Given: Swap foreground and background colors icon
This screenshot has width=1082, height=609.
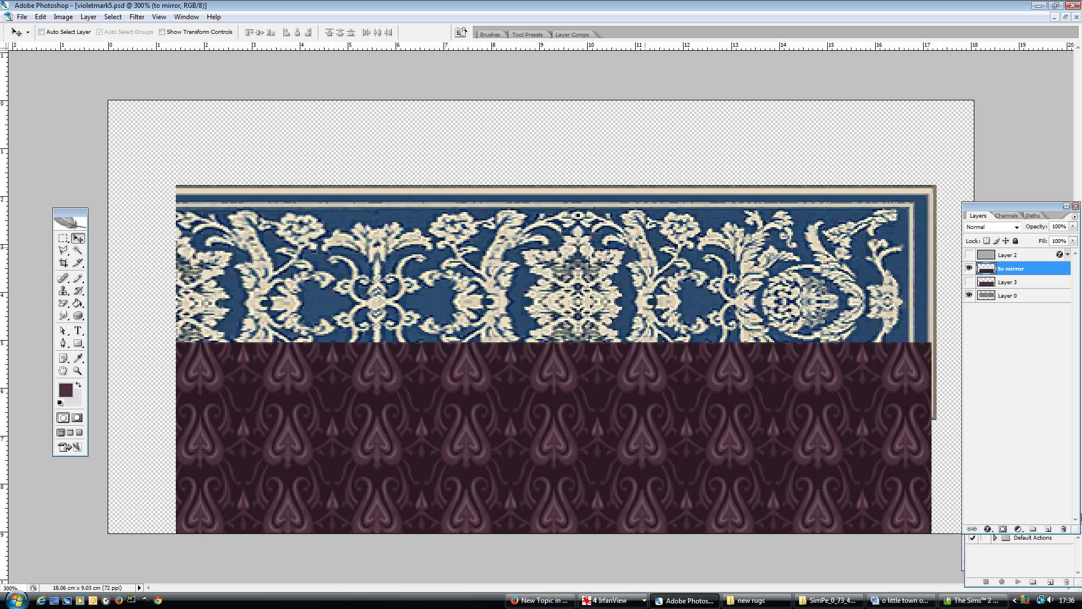Looking at the screenshot, I should pyautogui.click(x=78, y=385).
